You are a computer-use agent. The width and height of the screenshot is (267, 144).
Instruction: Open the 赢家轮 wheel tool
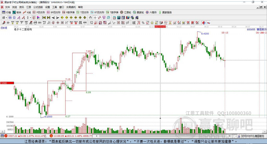[x=138, y=12]
